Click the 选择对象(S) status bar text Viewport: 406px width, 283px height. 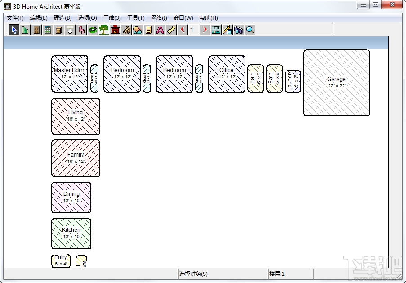click(x=193, y=274)
